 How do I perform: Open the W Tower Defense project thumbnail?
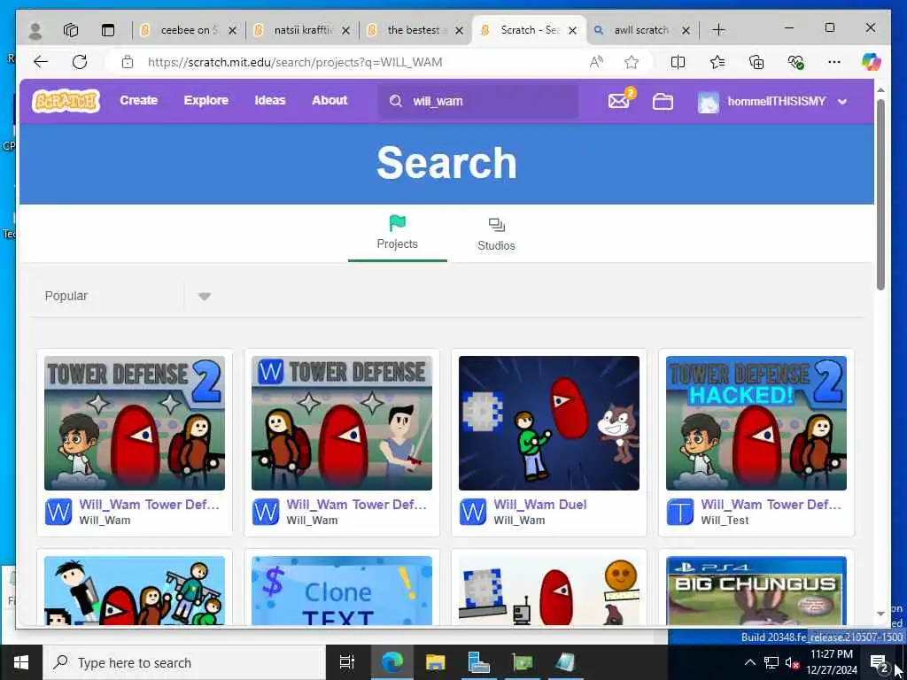pos(341,422)
